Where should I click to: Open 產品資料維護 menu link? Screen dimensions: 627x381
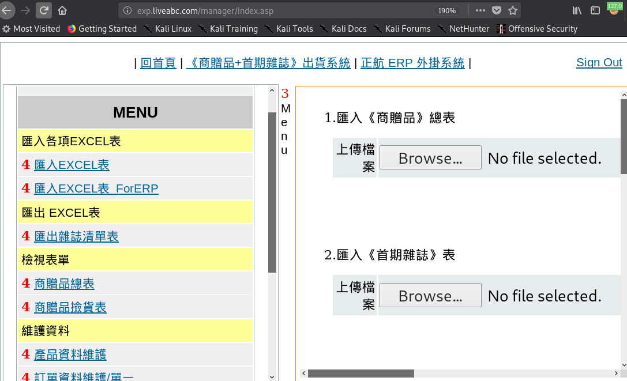[70, 354]
